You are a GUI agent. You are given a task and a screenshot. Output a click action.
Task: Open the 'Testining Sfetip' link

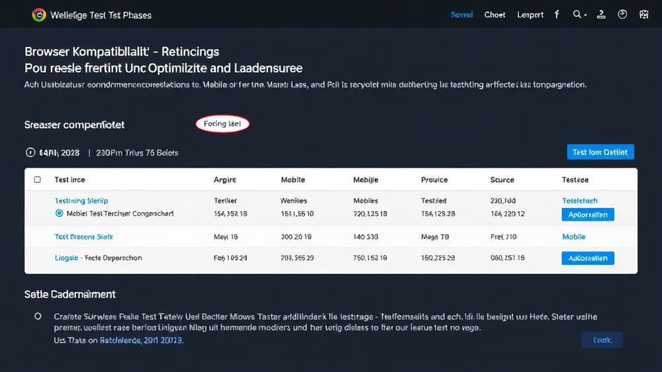click(x=81, y=201)
